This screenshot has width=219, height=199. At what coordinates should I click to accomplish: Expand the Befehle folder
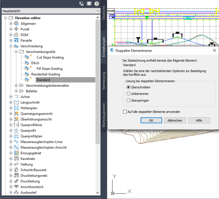pyautogui.click(x=16, y=91)
